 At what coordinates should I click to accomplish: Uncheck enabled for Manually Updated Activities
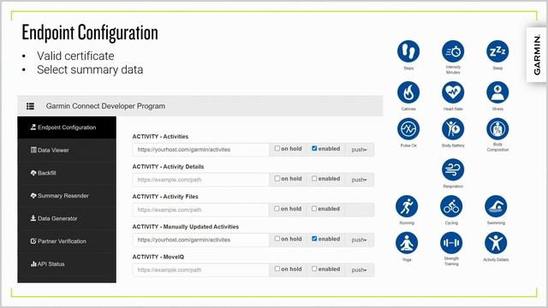coord(314,239)
